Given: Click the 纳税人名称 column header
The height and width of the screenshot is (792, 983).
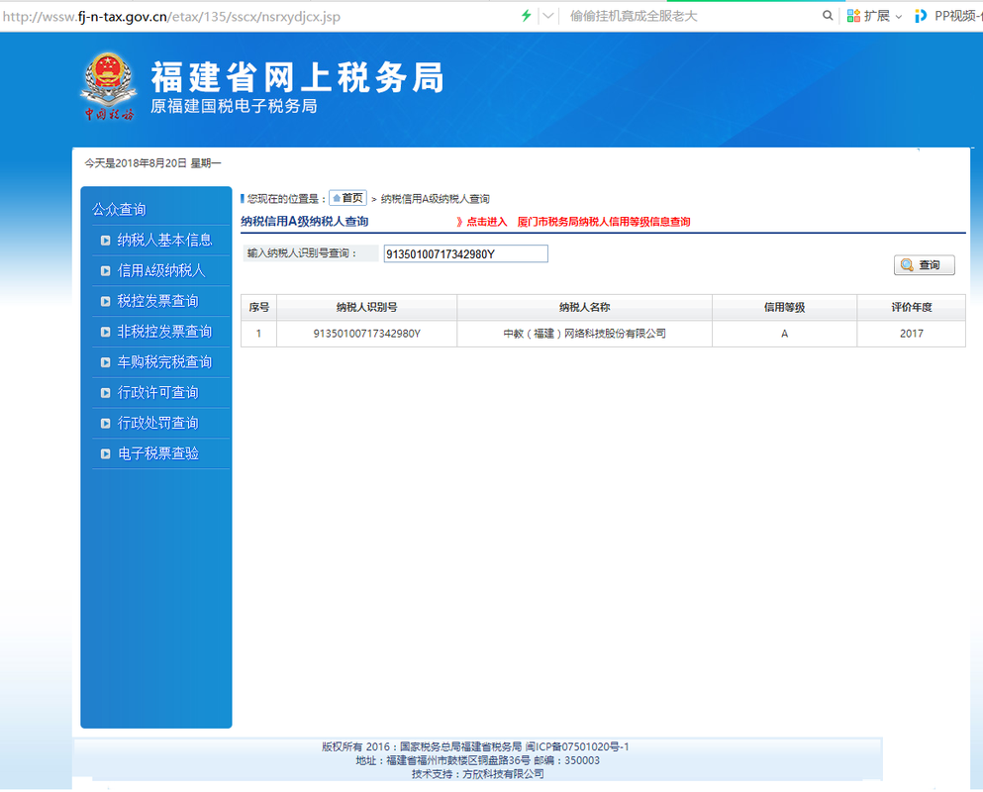Looking at the screenshot, I should click(585, 307).
